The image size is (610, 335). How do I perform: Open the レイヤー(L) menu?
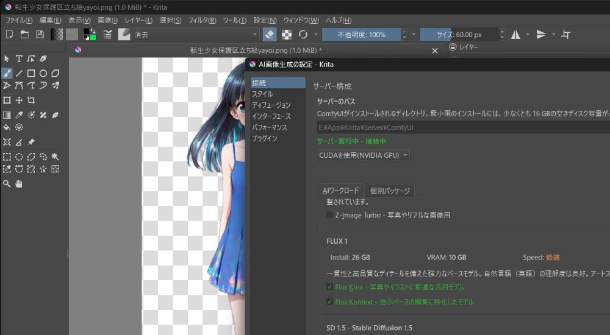(138, 20)
